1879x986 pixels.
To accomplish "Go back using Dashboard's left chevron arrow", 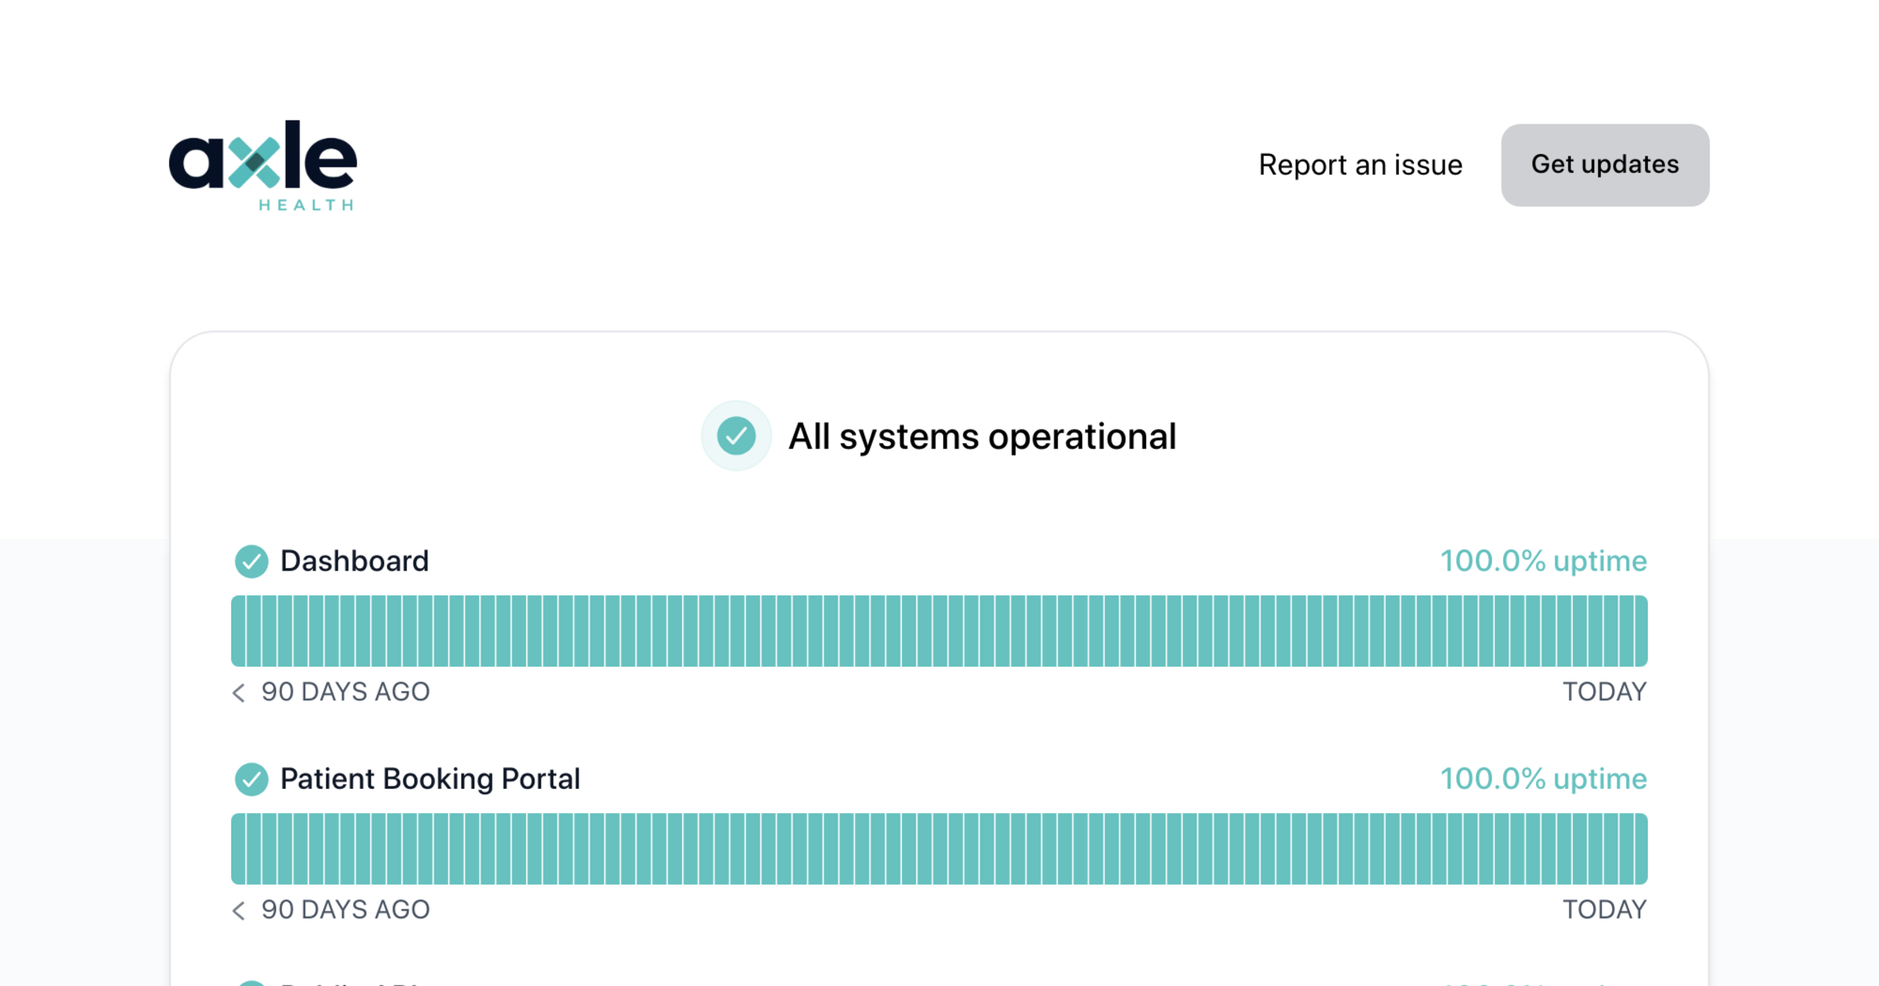I will (239, 693).
